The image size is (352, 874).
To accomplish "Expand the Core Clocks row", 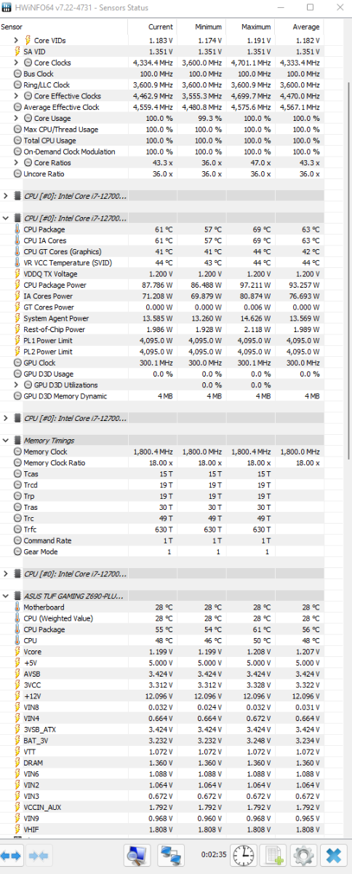I will [x=16, y=63].
